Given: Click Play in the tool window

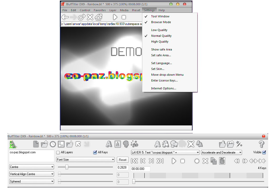Looking at the screenshot, I should [x=174, y=161].
